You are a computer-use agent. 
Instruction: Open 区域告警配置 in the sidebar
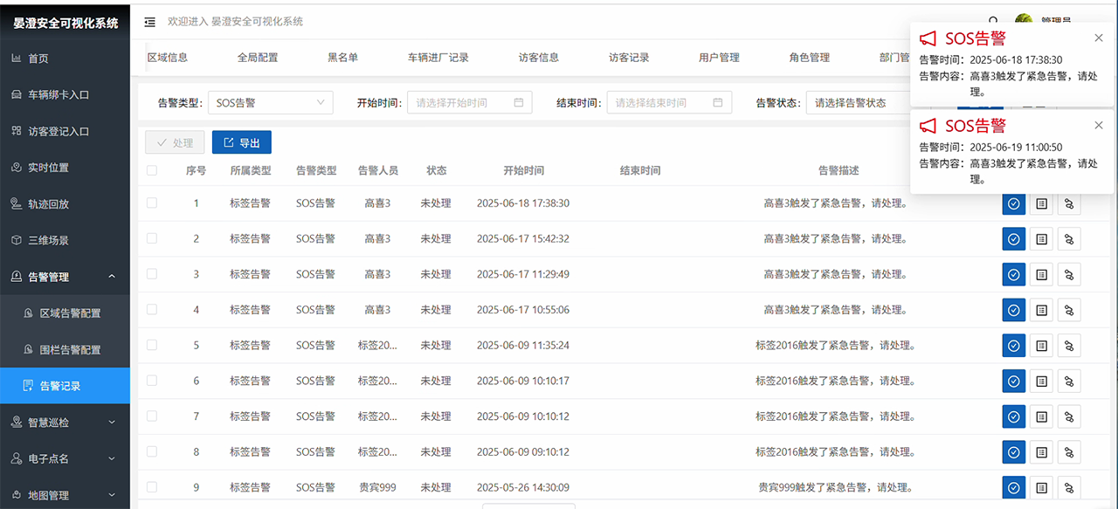(x=70, y=313)
